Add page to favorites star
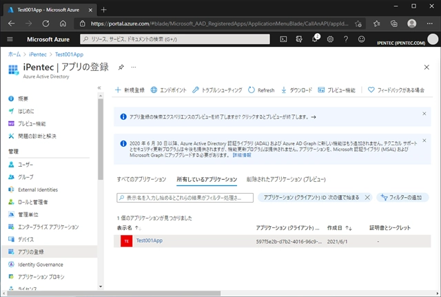The image size is (441, 297). tap(358, 24)
